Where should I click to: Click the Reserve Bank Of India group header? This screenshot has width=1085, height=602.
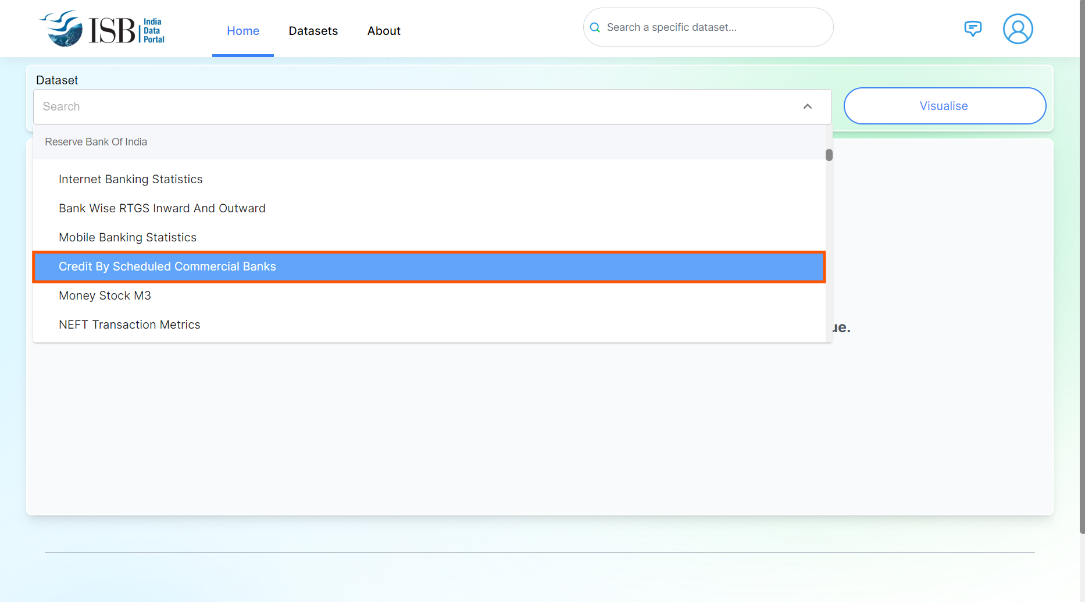tap(96, 142)
